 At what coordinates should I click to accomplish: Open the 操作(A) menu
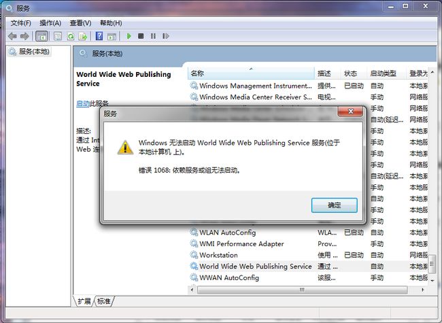click(50, 23)
